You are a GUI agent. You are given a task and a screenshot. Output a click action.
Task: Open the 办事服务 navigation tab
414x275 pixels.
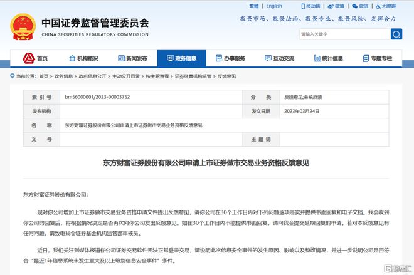pos(231,58)
